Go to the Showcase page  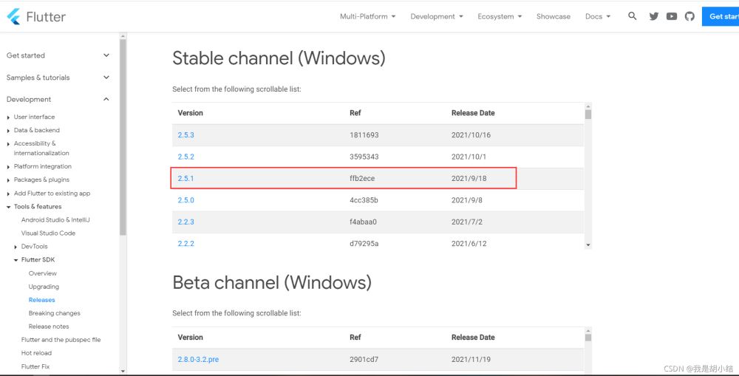pos(554,16)
